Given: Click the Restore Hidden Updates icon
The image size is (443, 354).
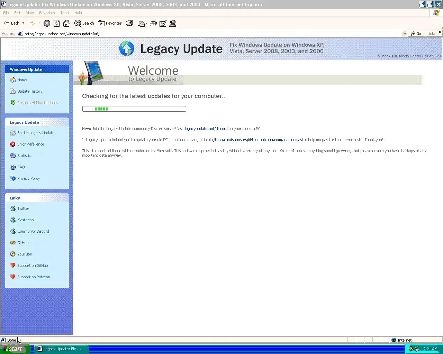Looking at the screenshot, I should tap(13, 103).
